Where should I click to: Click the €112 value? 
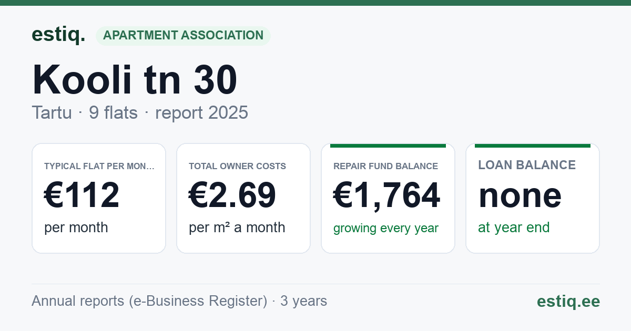[x=82, y=195]
